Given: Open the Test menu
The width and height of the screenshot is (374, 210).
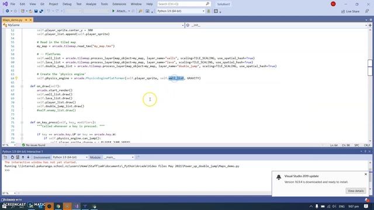Looking at the screenshot, I should [x=79, y=4].
